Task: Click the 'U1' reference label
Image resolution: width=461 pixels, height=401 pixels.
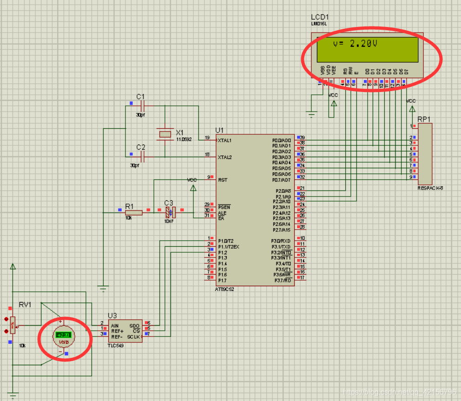Action: coord(219,130)
